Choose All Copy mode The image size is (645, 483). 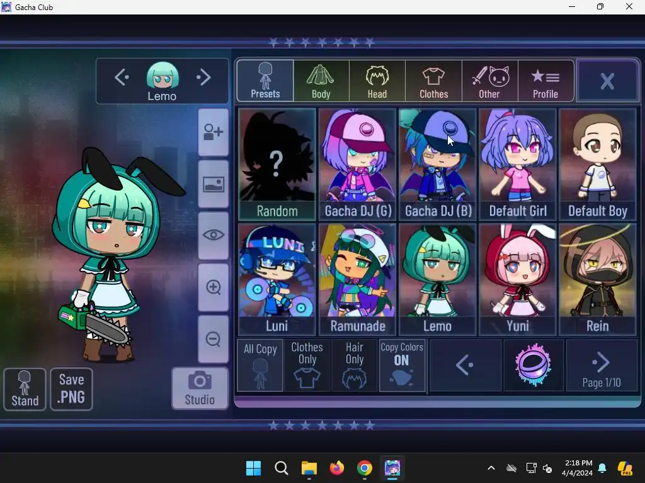pos(260,365)
